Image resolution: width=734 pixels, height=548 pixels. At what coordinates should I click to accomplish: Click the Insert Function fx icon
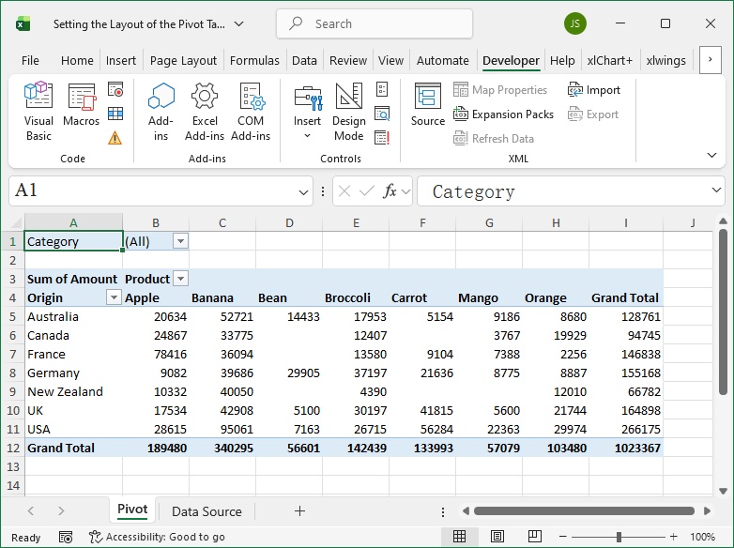pyautogui.click(x=390, y=190)
